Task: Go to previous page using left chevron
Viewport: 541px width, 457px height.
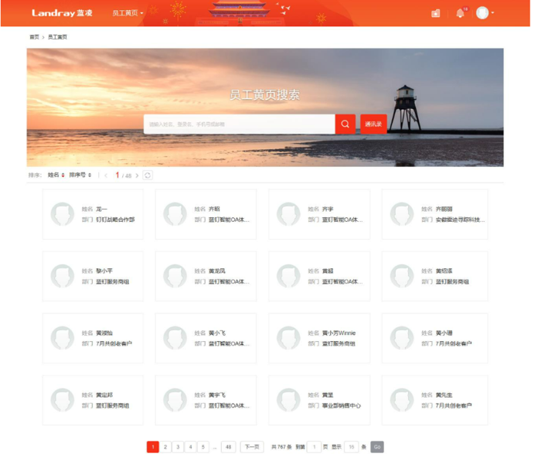Action: point(107,176)
